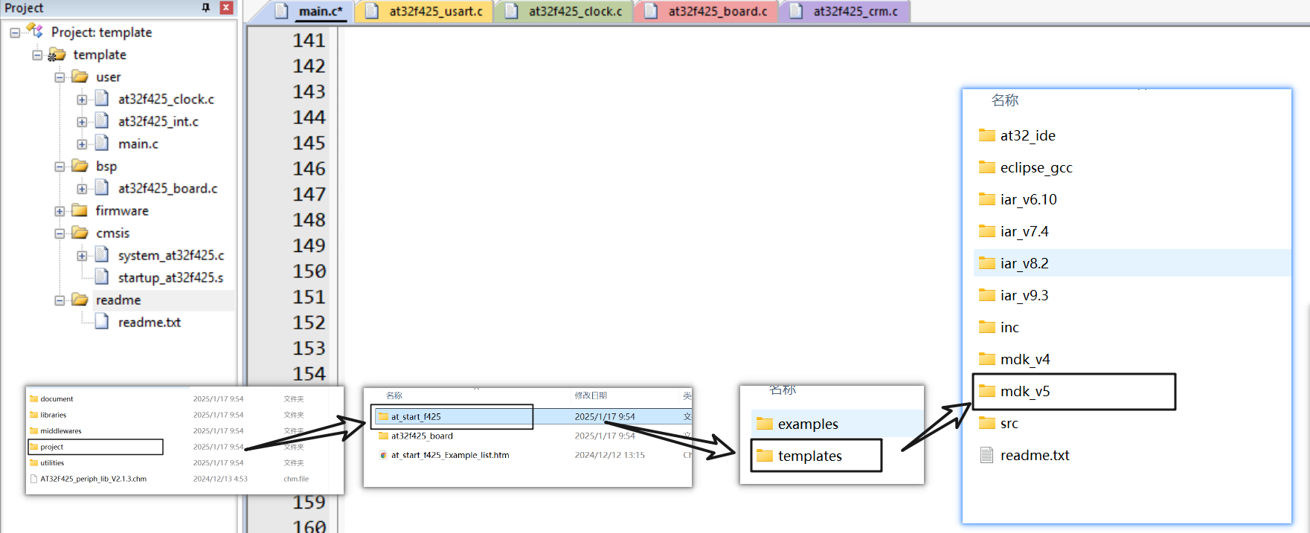1310x533 pixels.
Task: Close the Project panel with the red X
Action: tap(226, 7)
